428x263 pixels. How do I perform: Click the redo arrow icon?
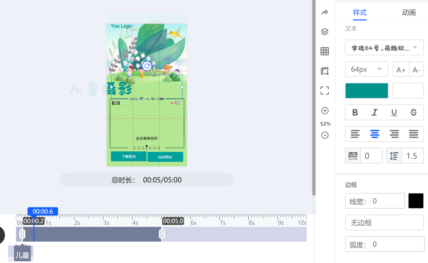[325, 12]
